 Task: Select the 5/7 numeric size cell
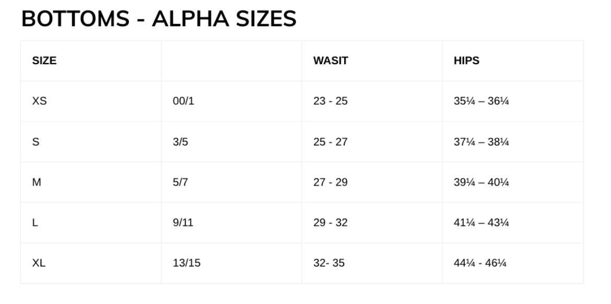pos(231,182)
